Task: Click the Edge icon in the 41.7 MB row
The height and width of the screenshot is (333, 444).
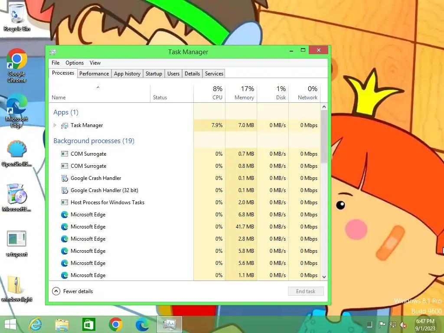Action: pyautogui.click(x=65, y=227)
